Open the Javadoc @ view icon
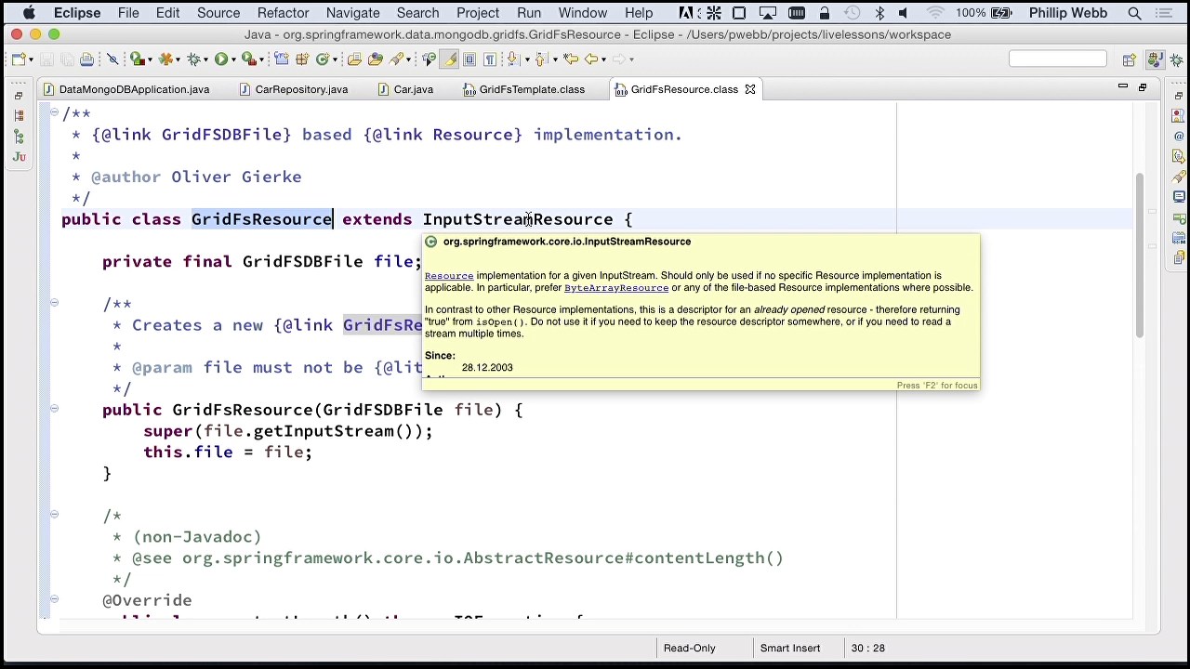This screenshot has height=669, width=1190. [x=1179, y=137]
